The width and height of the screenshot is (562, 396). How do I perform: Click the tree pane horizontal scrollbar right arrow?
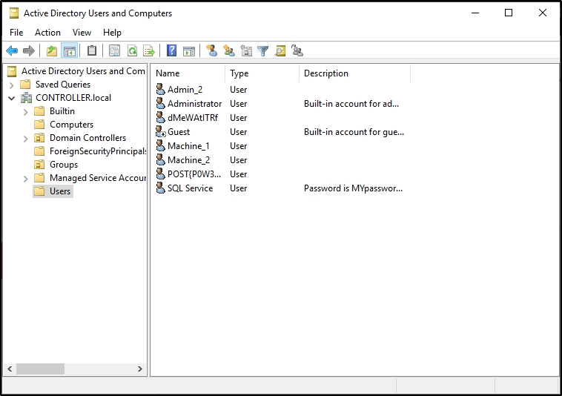tap(140, 369)
